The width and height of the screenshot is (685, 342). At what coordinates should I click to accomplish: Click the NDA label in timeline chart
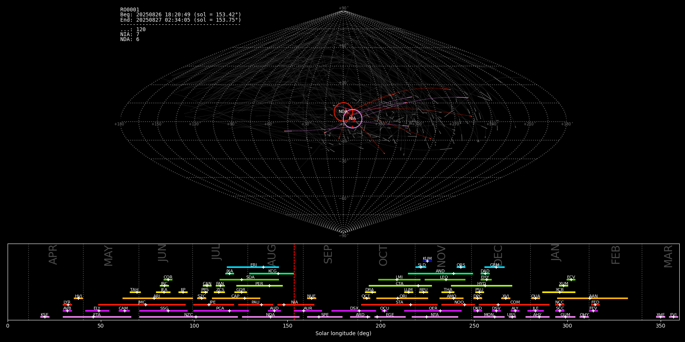(x=270, y=315)
